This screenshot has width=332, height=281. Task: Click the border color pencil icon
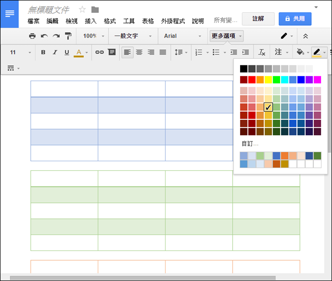(317, 52)
